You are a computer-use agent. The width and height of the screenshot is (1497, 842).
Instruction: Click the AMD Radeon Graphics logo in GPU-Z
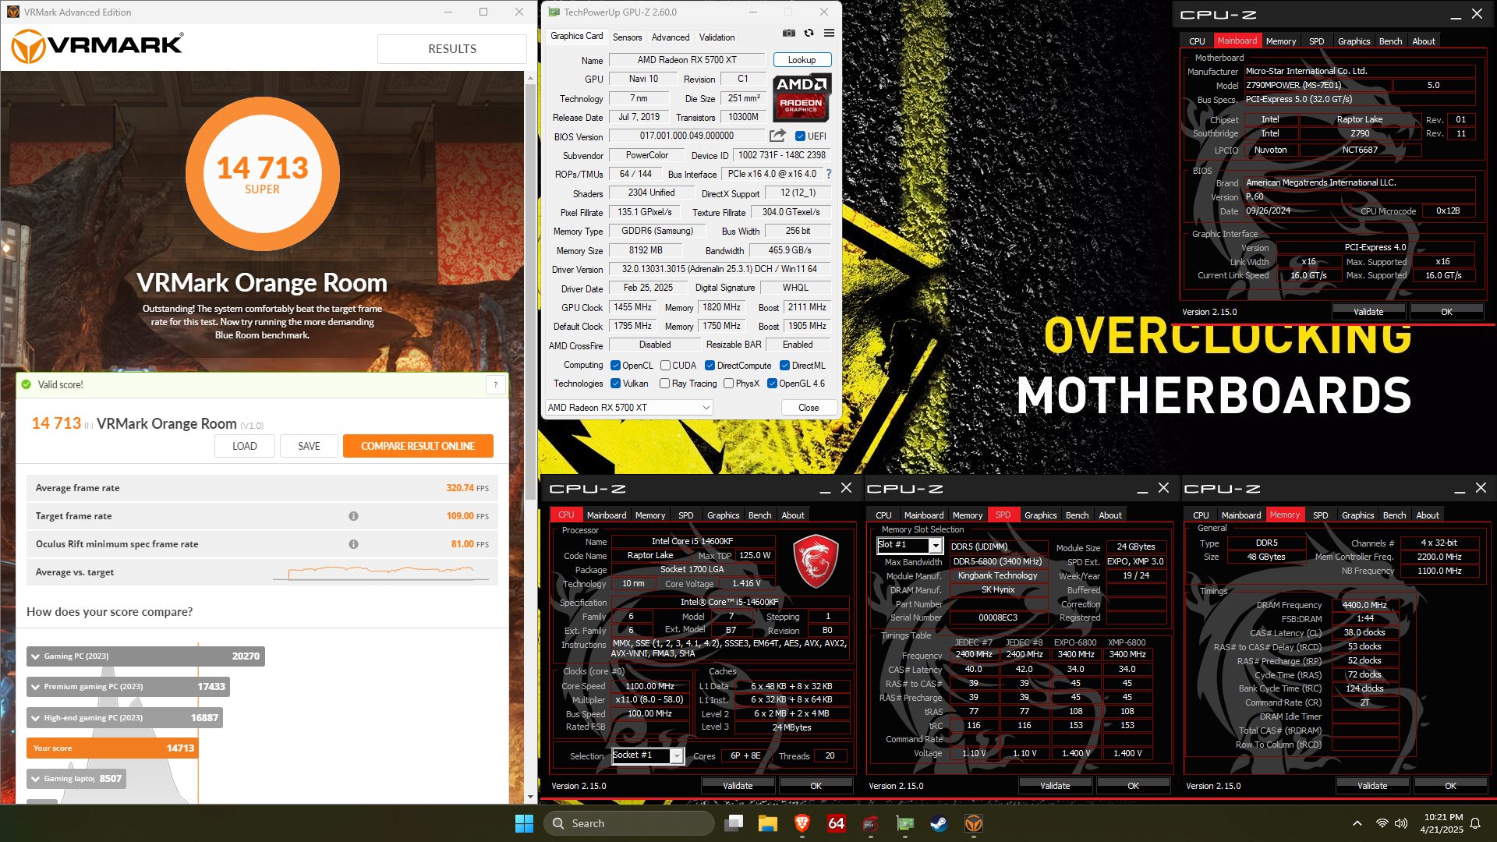pyautogui.click(x=802, y=97)
